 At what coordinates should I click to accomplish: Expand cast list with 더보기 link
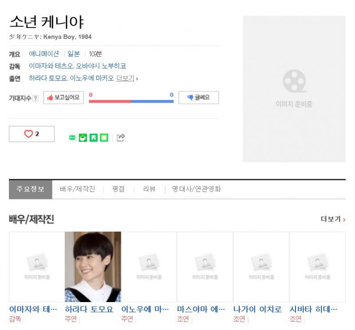125,78
